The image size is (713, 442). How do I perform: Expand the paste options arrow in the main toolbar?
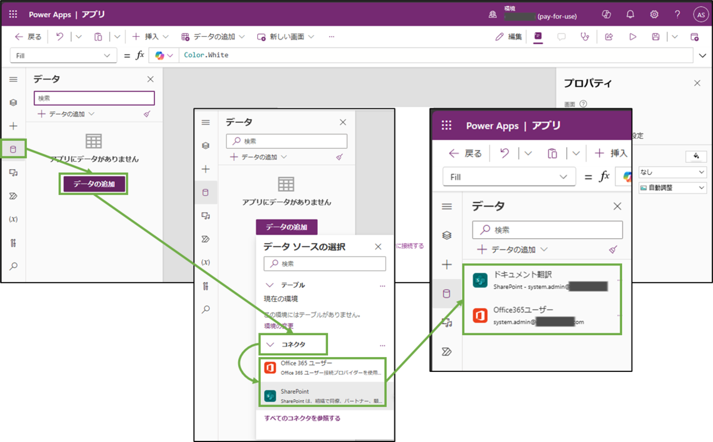pos(117,37)
